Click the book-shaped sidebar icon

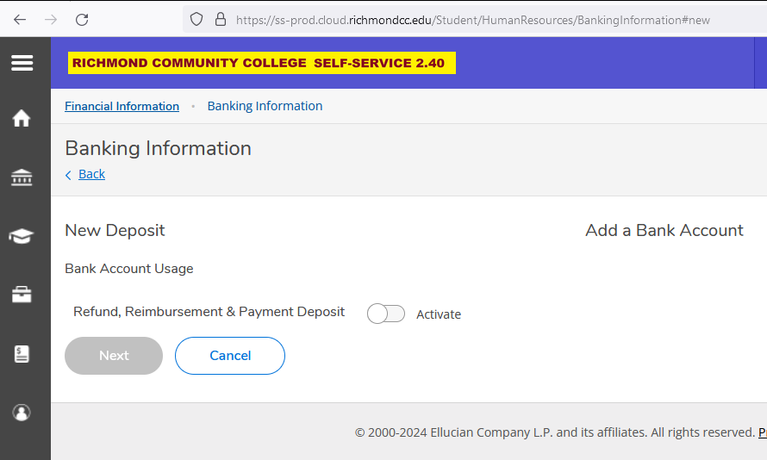tap(22, 353)
